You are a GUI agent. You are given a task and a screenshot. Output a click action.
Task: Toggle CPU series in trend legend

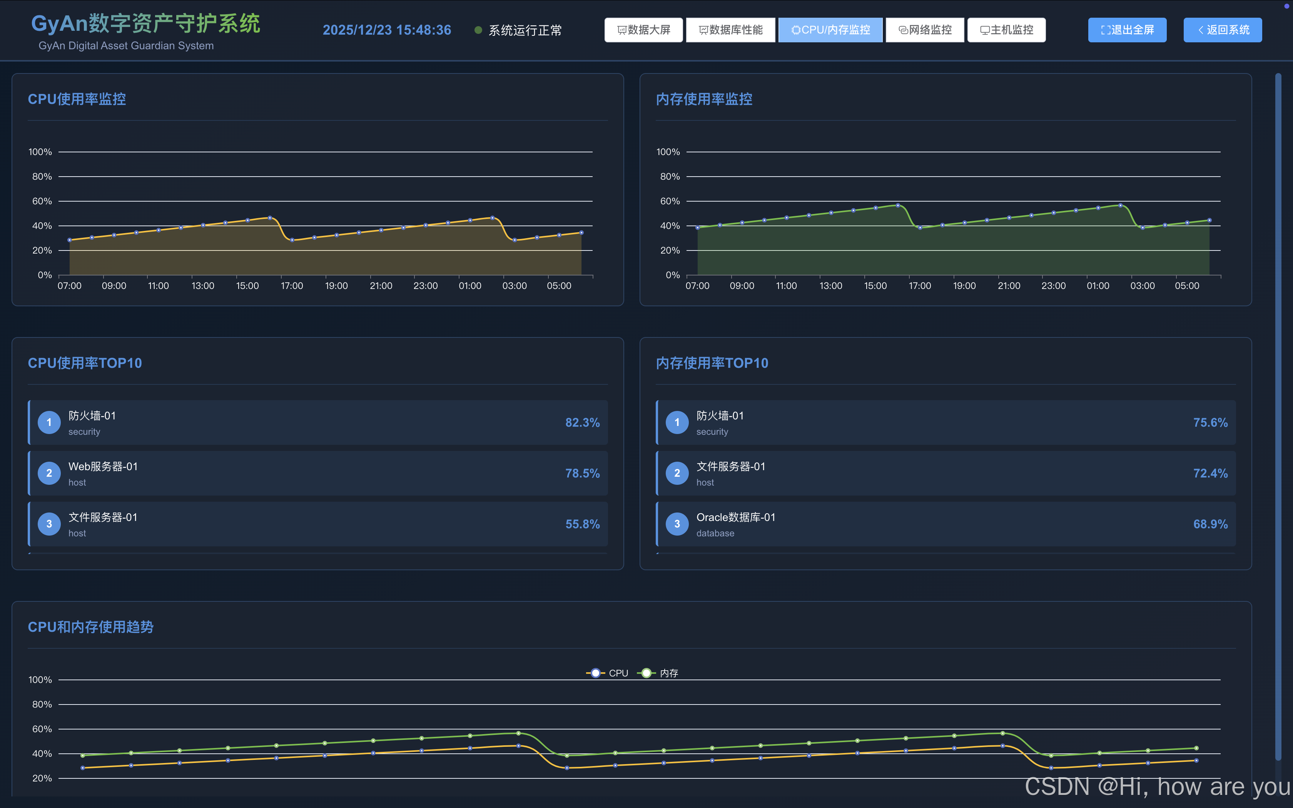pyautogui.click(x=608, y=673)
